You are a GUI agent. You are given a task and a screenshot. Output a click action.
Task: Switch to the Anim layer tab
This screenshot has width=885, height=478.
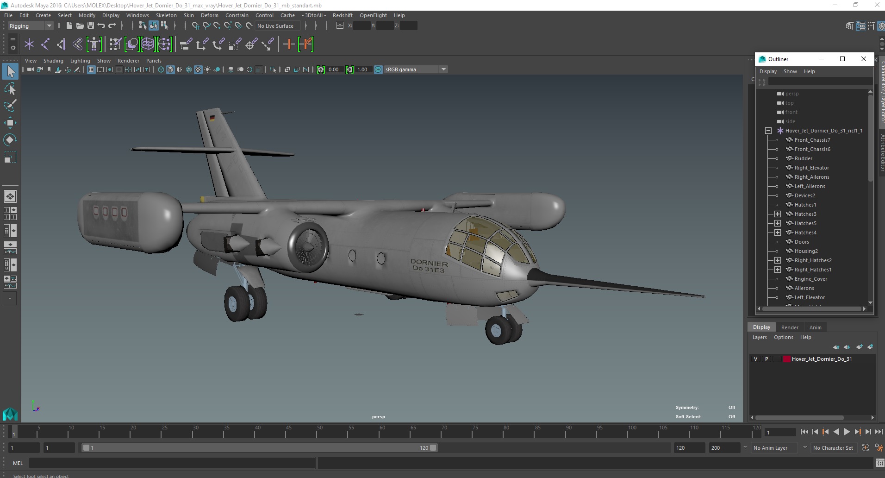pyautogui.click(x=815, y=327)
